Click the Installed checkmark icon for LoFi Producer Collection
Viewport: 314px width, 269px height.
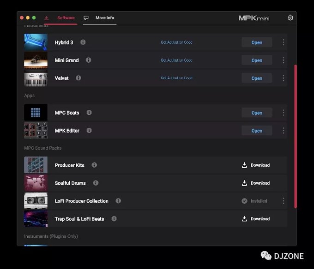coord(244,201)
